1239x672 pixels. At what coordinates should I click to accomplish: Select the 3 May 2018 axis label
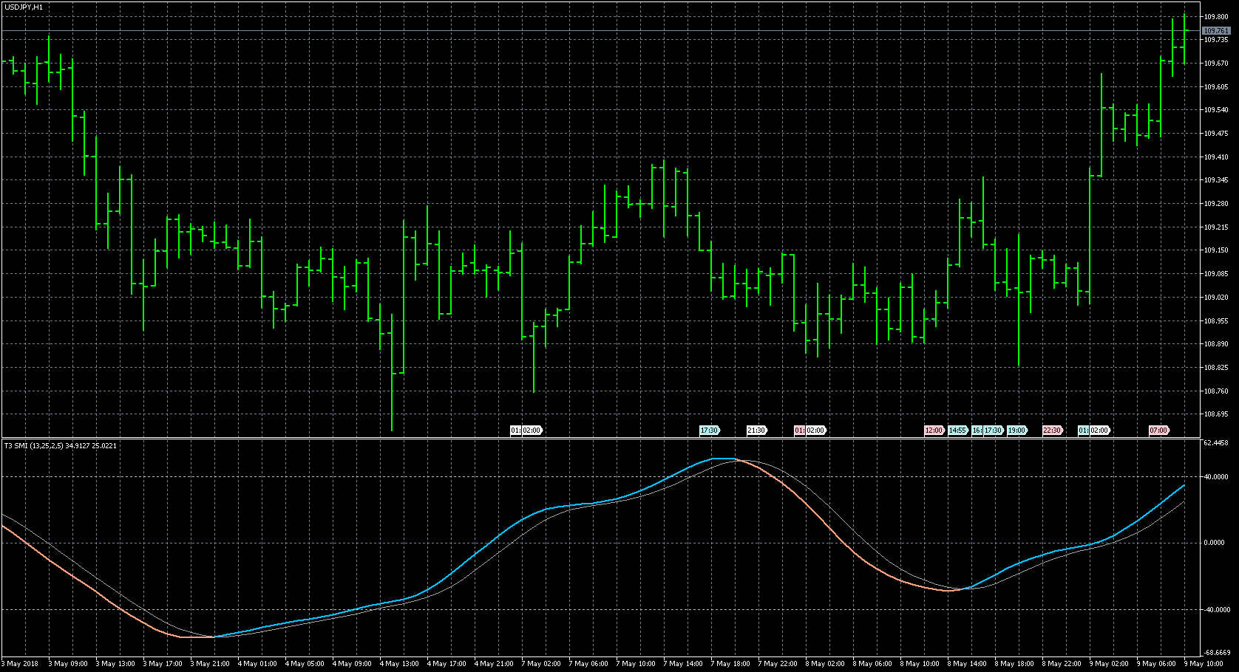tap(19, 663)
